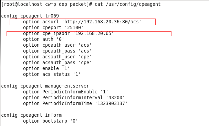
Task: Click the PeriodicInformTime '1323903137' value
Action: pos(111,104)
